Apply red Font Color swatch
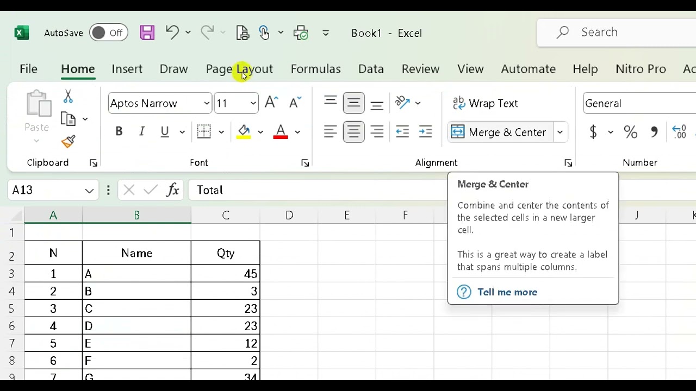 [x=281, y=131]
